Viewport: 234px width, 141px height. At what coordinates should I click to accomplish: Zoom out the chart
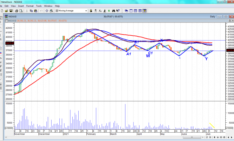(x=221, y=137)
